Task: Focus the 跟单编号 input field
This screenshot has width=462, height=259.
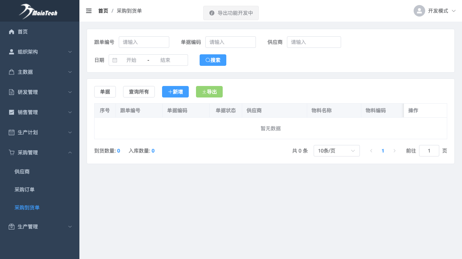Action: point(144,42)
